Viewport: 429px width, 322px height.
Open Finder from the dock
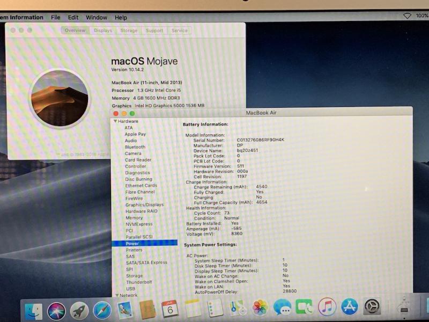34,309
